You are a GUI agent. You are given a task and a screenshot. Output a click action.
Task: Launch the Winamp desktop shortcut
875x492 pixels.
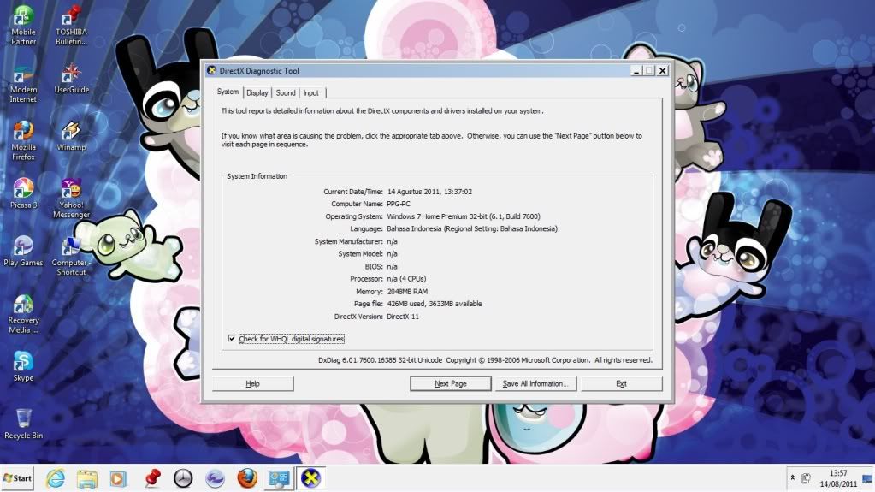[72, 137]
